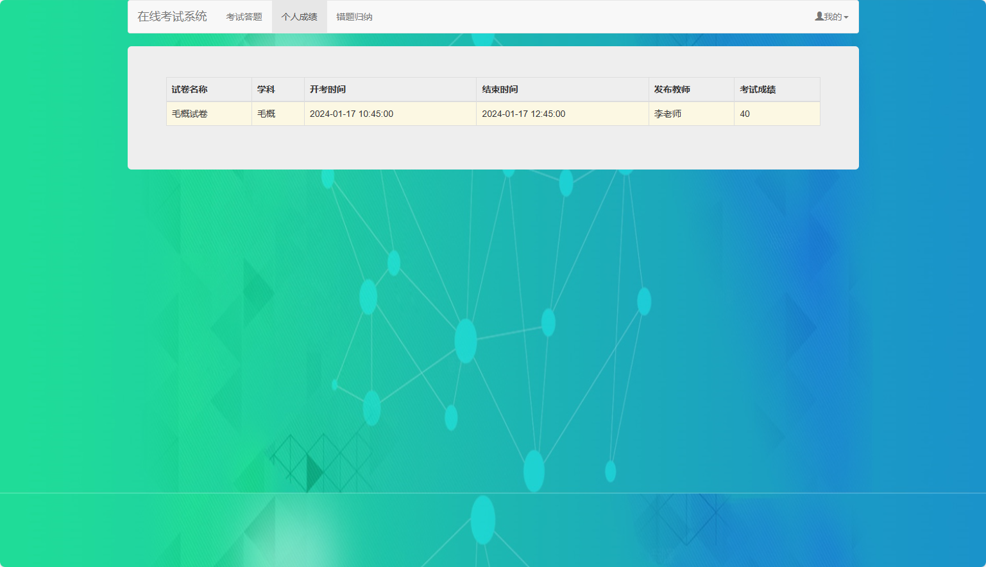Image resolution: width=986 pixels, height=567 pixels.
Task: Click the dropdown caret next to 我的
Action: point(847,16)
